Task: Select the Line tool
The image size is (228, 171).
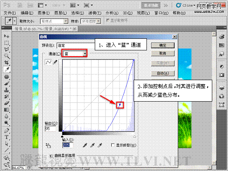Action: [x=7, y=150]
